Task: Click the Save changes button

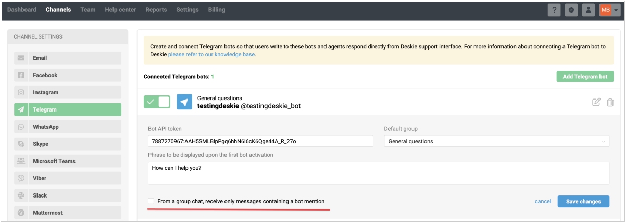Action: point(583,201)
